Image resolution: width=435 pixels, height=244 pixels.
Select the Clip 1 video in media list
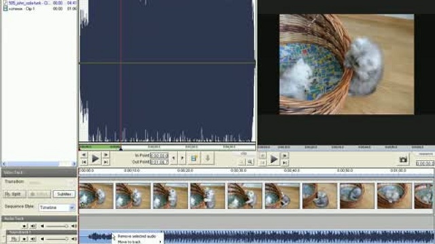point(39,9)
